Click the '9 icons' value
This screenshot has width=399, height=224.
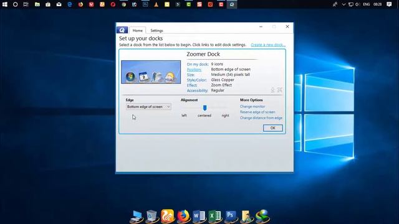click(217, 64)
